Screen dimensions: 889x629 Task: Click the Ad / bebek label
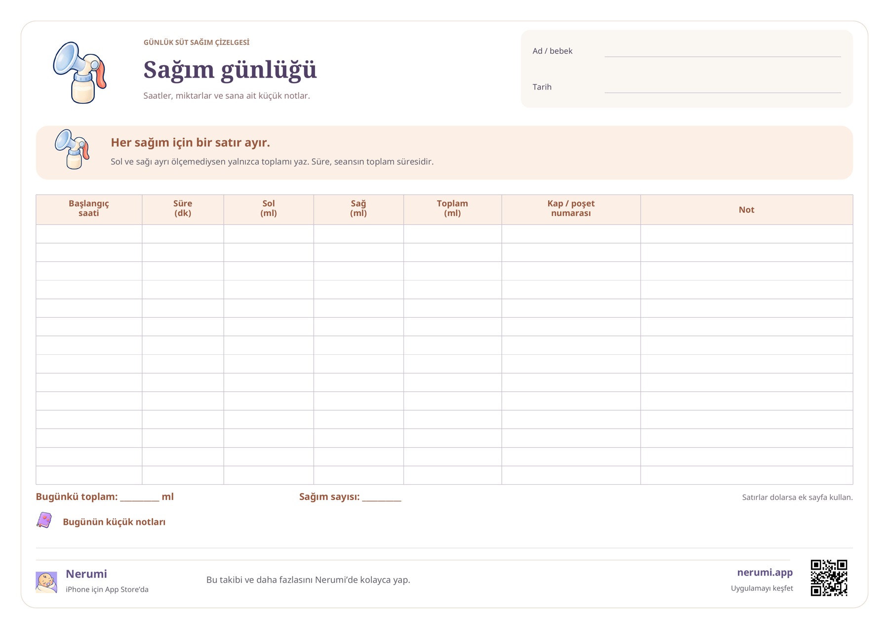point(552,51)
